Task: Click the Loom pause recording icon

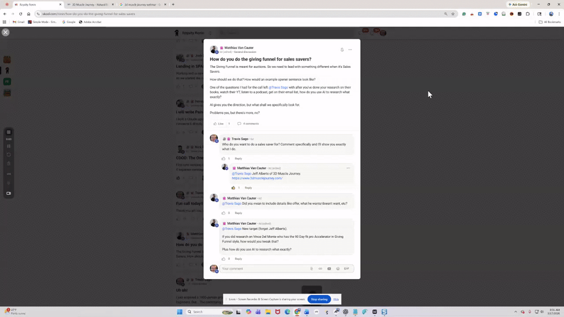Action: coord(9,146)
